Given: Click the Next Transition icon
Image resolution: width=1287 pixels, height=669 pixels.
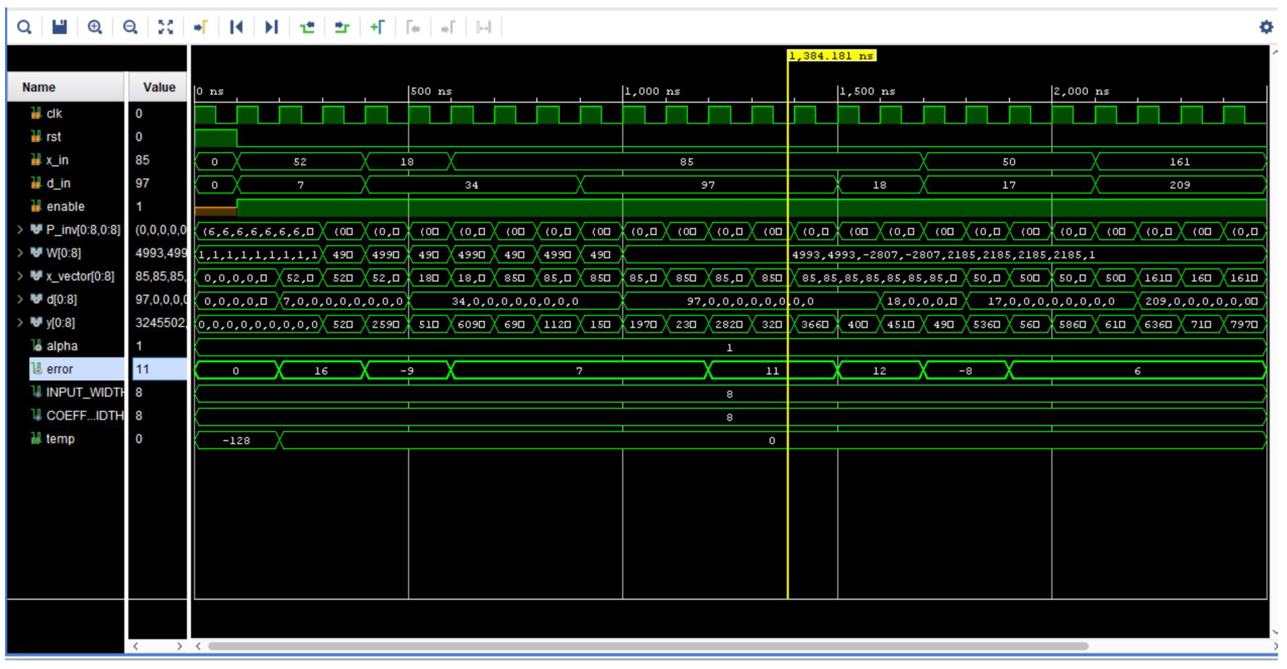Looking at the screenshot, I should point(342,27).
